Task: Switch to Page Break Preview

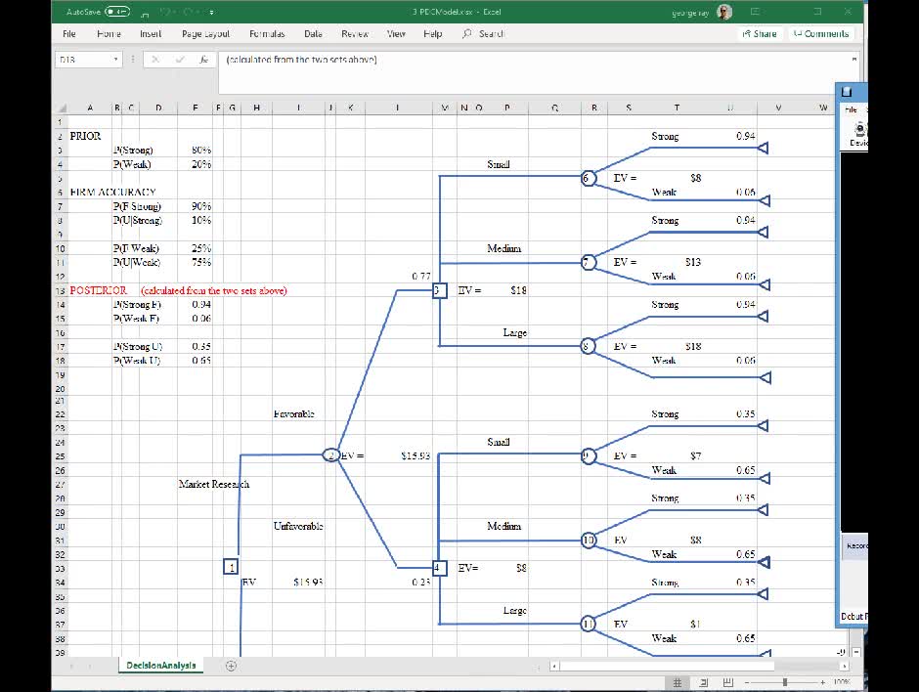Action: [726, 681]
